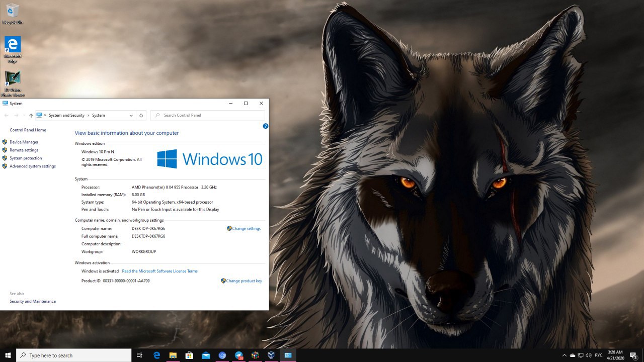Maximize the System window
Viewport: 644px width, 362px height.
(246, 103)
